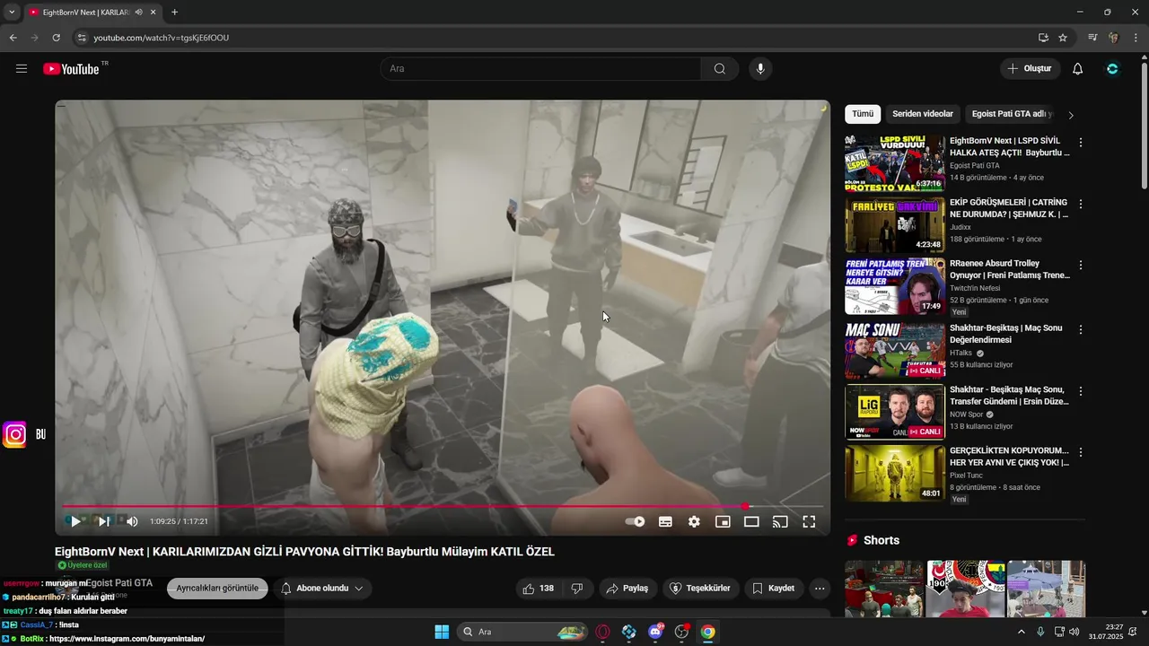Screen dimensions: 1149x646
Task: Open the GERÇEKLİKTEN KOPUYORUM video title
Action: 1009,457
